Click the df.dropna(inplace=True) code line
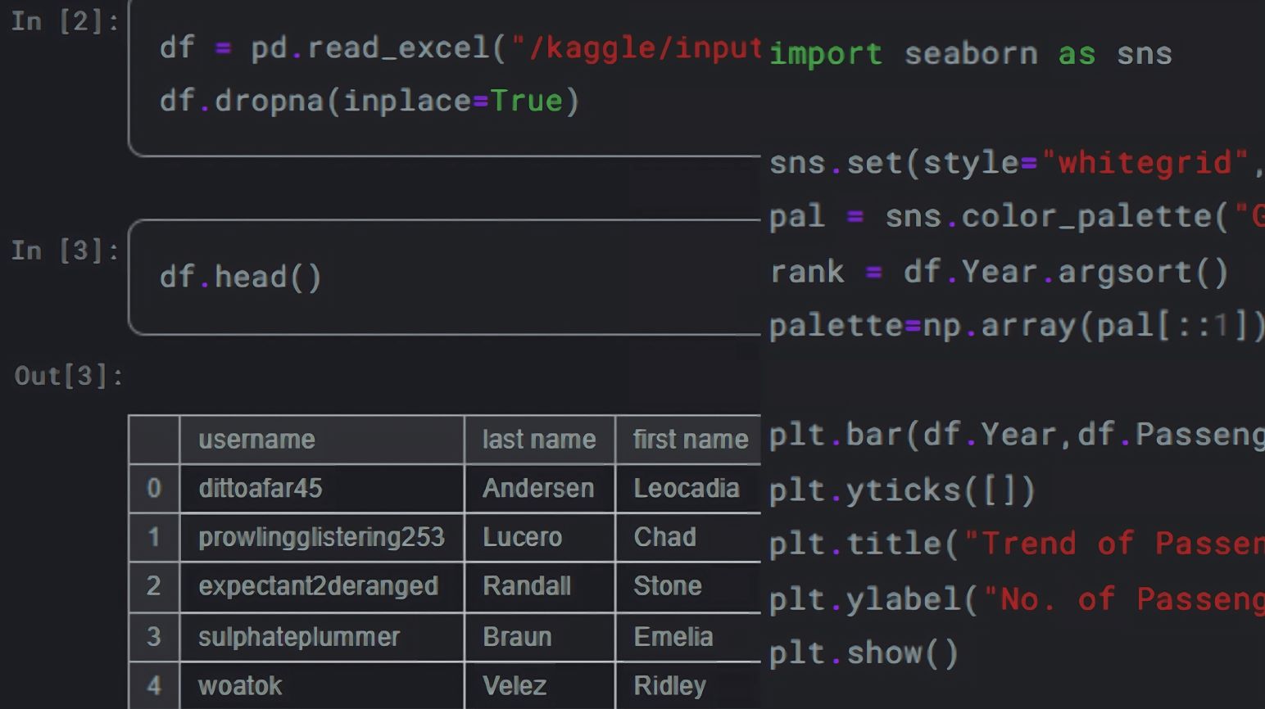 point(370,101)
